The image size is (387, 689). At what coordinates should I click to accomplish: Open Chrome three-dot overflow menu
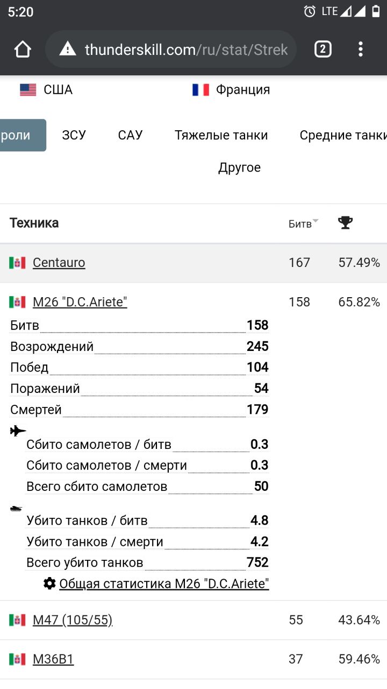(x=360, y=50)
